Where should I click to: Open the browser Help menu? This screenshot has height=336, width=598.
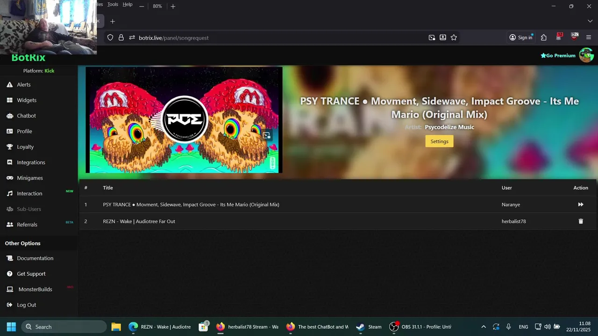tap(128, 4)
